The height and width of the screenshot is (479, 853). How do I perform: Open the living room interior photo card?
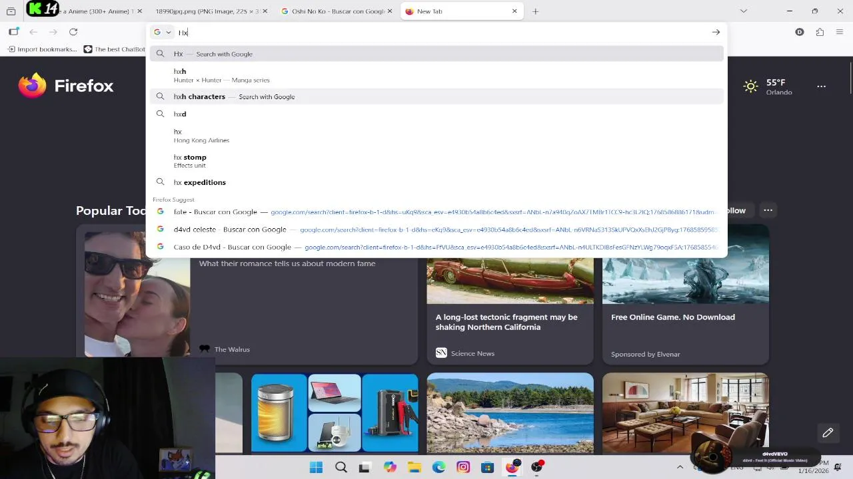(x=686, y=412)
